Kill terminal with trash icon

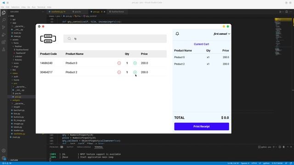pos(284,147)
